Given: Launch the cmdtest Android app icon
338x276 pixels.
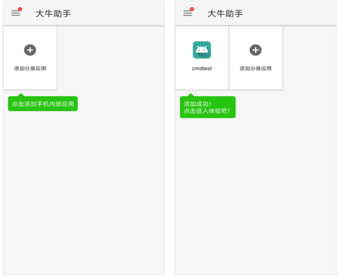Looking at the screenshot, I should point(202,50).
